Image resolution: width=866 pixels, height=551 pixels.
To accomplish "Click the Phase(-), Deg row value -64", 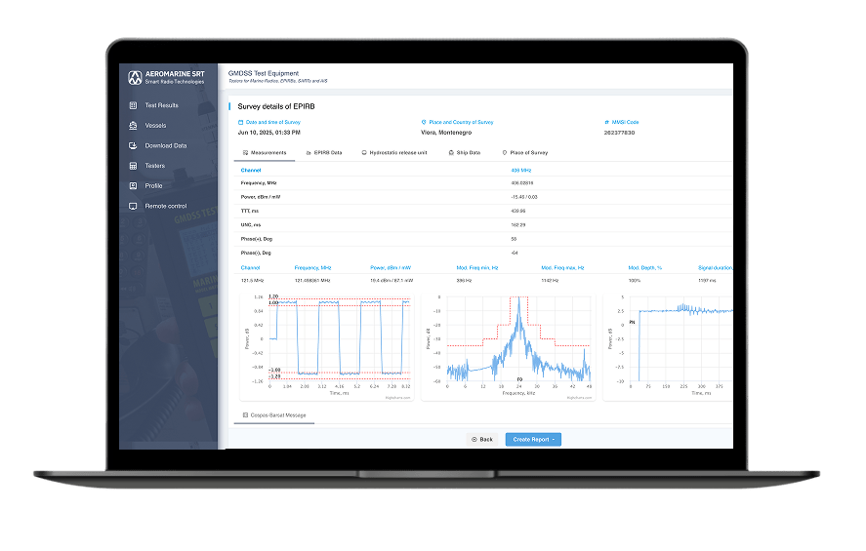I will click(x=515, y=254).
